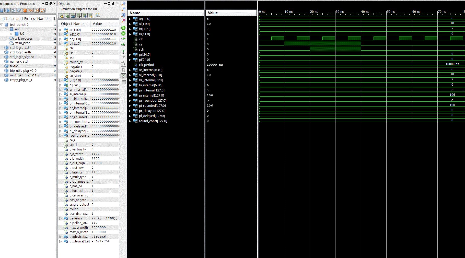Toggle the blue lines process filter icon
This screenshot has height=258, width=465.
[x=13, y=10]
